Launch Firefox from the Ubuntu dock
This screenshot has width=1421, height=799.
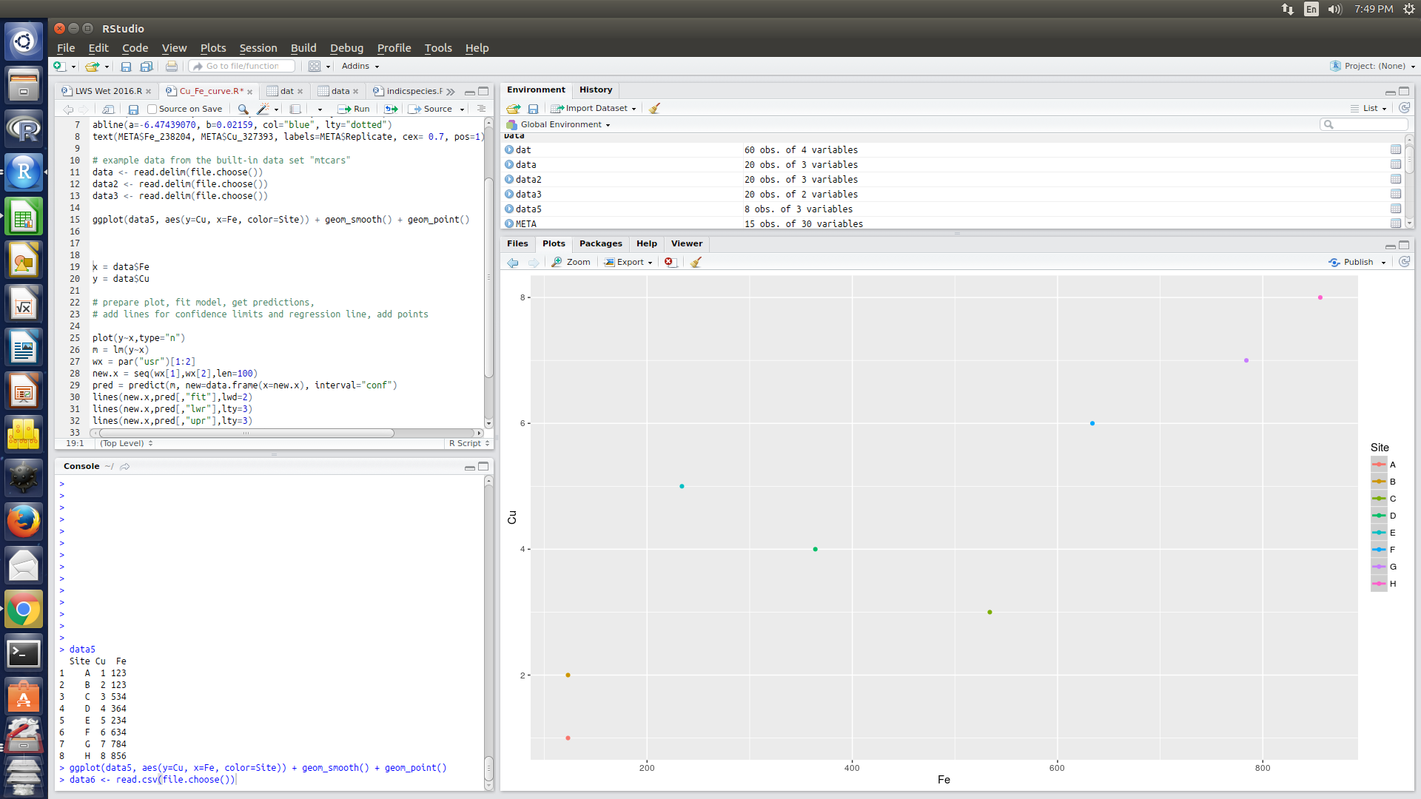[24, 522]
